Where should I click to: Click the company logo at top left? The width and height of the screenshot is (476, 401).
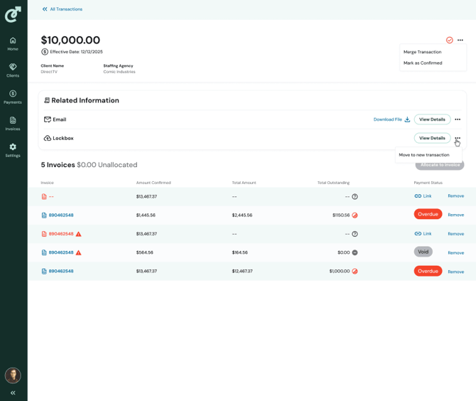pos(13,14)
